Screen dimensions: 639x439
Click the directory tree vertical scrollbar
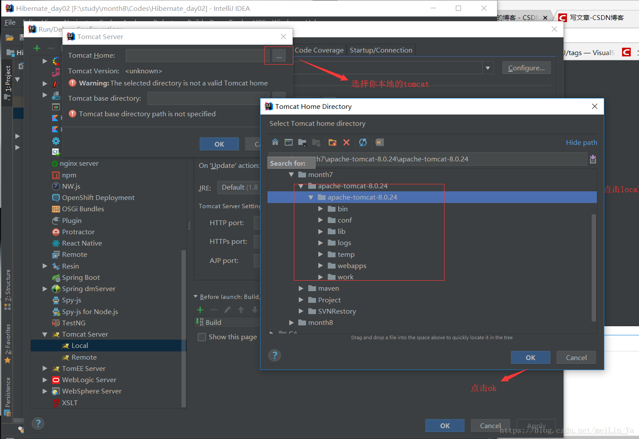pos(594,268)
